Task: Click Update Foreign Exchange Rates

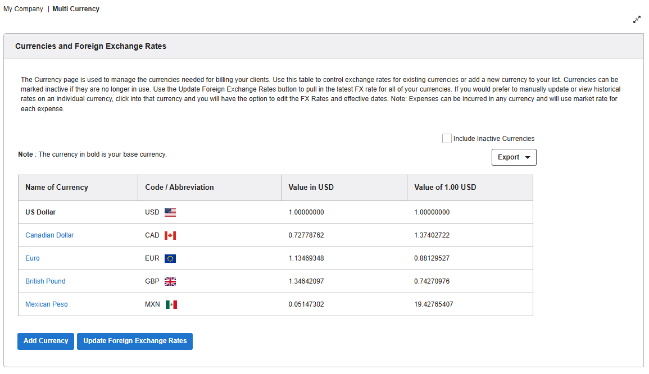Action: coord(135,341)
